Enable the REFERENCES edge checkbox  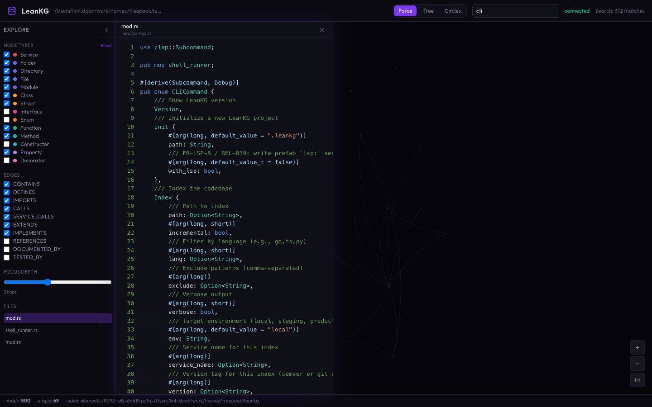pos(6,241)
